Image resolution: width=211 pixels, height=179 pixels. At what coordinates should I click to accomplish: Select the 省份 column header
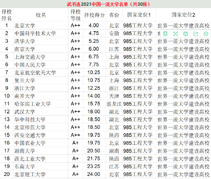point(114,15)
